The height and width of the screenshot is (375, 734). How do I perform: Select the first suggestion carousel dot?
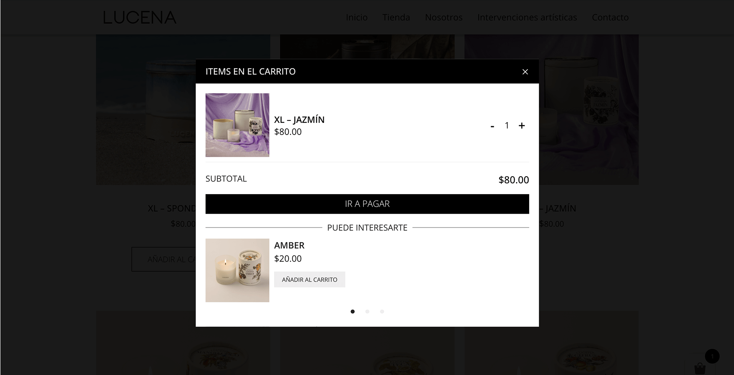click(353, 312)
